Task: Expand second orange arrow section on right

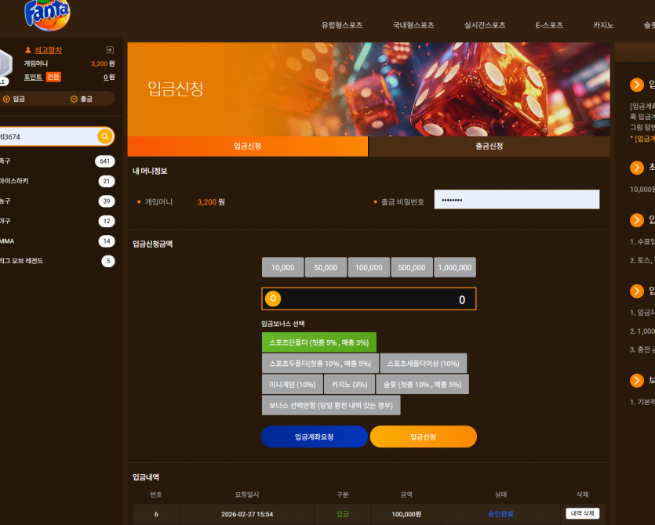Action: click(x=637, y=168)
